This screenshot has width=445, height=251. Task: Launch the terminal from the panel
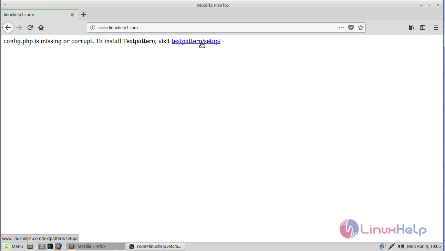click(50, 247)
